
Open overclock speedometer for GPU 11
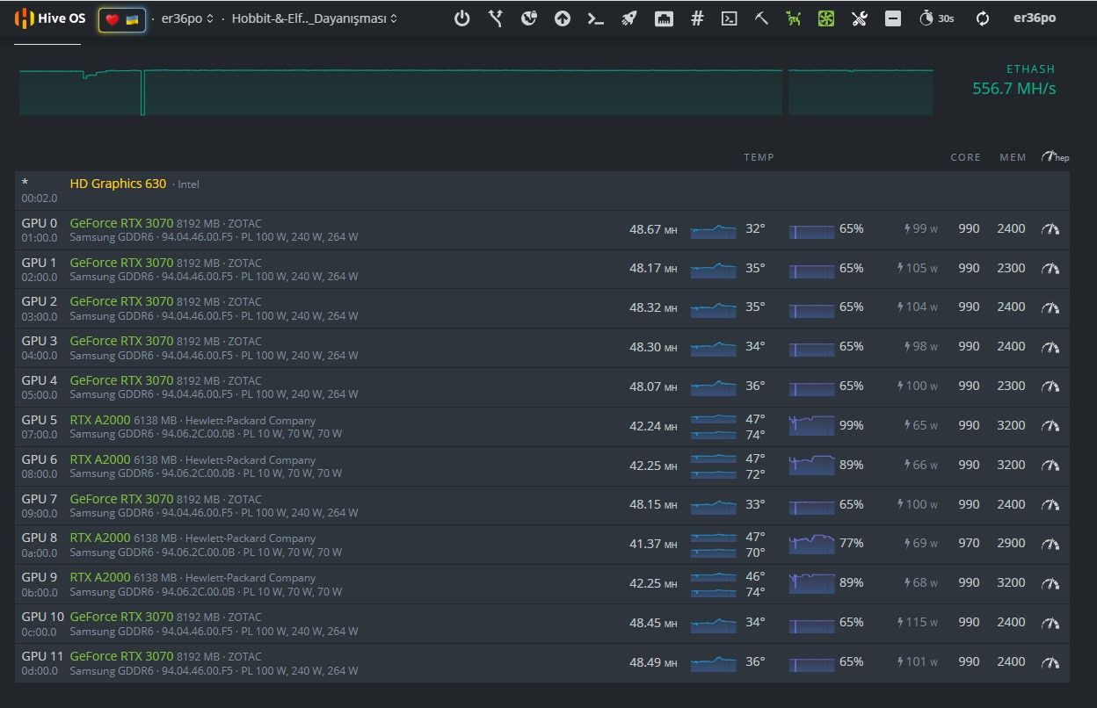[1050, 662]
